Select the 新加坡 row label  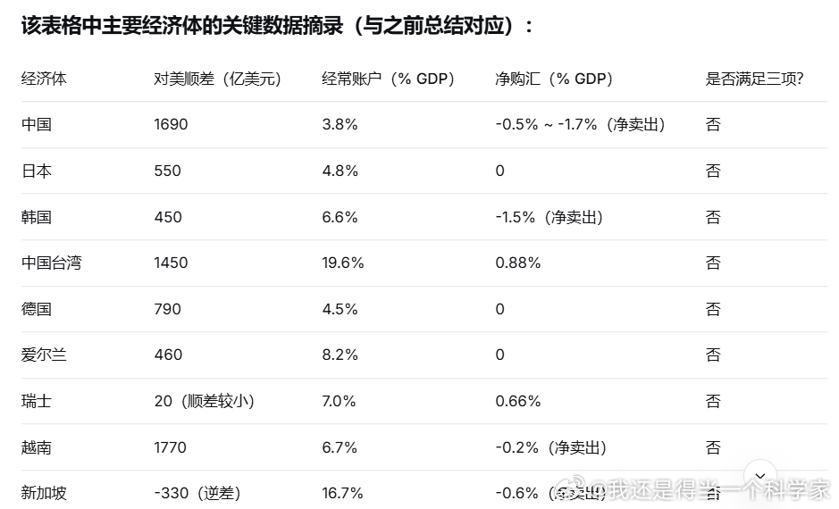(x=44, y=492)
